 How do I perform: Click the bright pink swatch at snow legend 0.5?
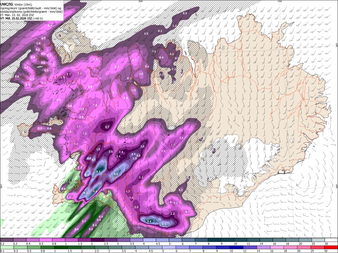(45, 240)
